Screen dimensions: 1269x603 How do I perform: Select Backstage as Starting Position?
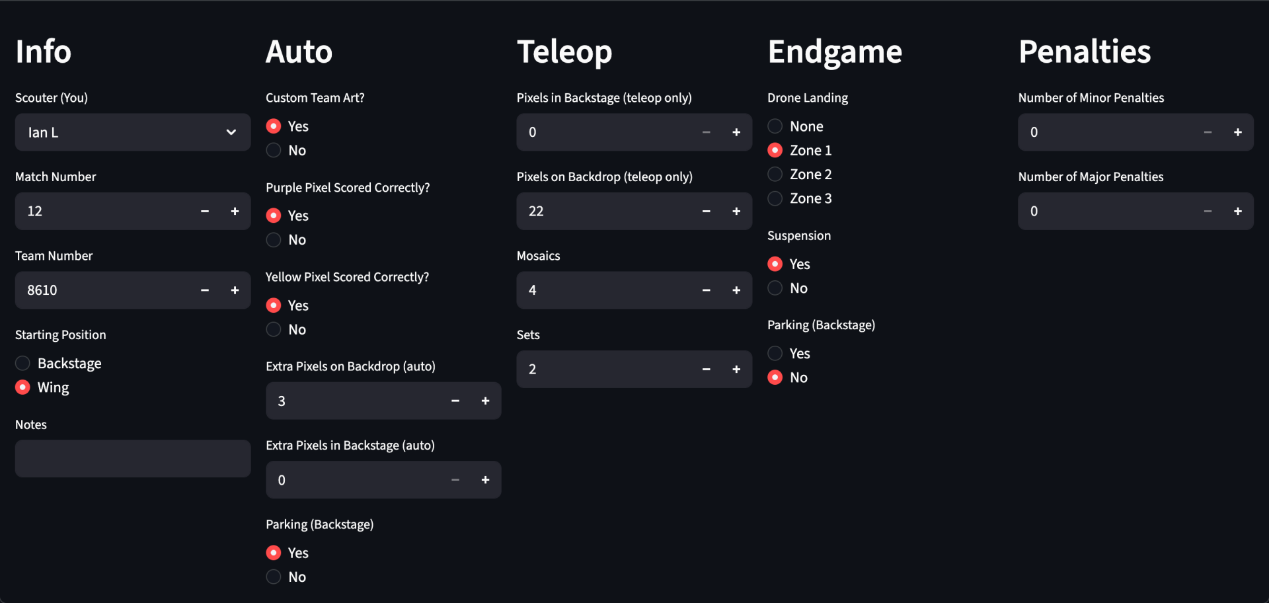click(x=58, y=364)
